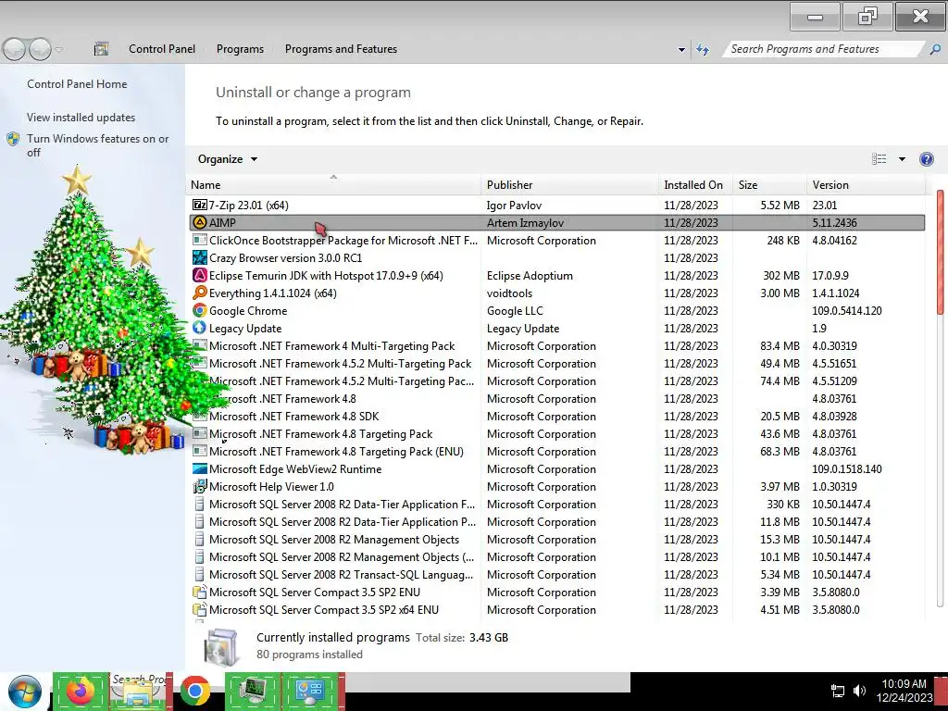Open the recent pages dropdown arrow
Screen dimensions: 948x711
(x=58, y=50)
